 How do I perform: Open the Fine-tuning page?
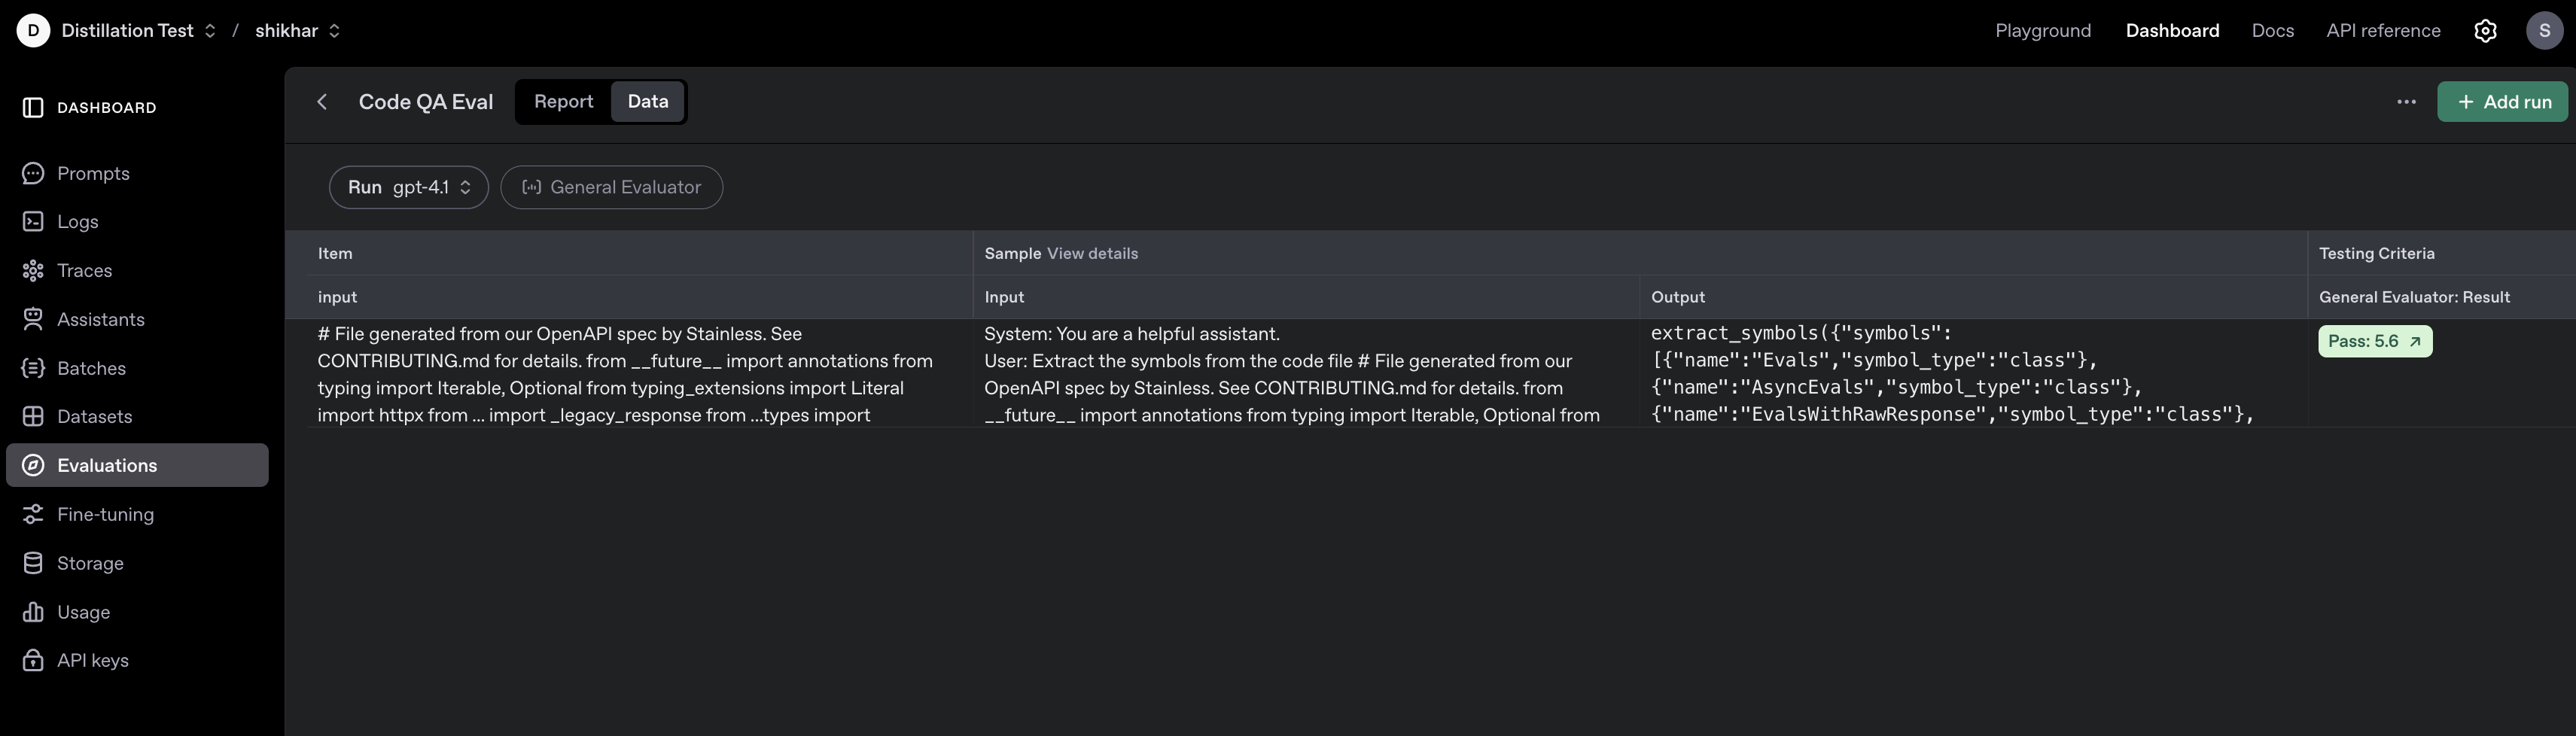pos(103,513)
